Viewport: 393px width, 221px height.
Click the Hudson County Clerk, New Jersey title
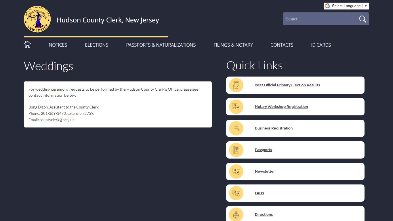108,20
